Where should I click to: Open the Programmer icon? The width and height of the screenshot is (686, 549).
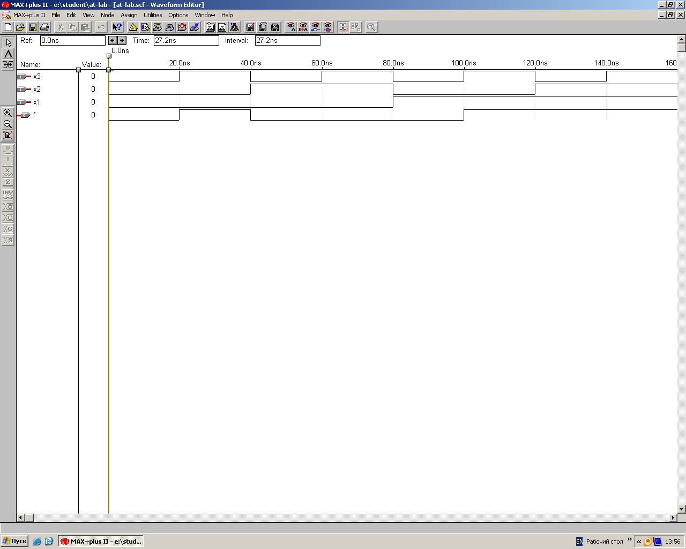point(195,27)
